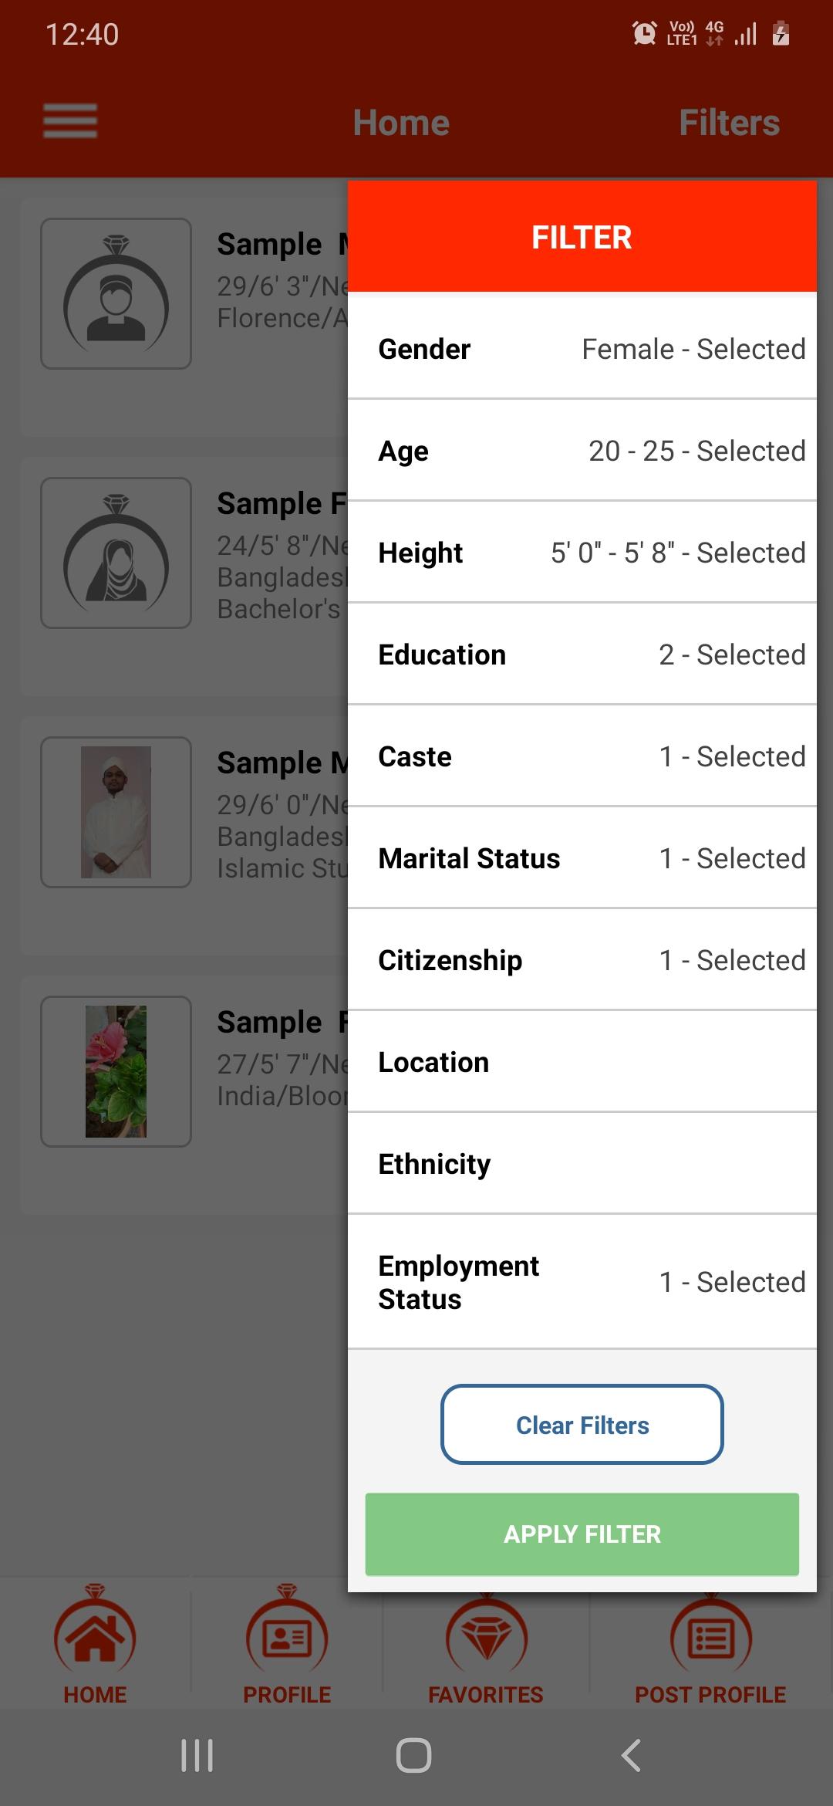
Task: Open the Post Profile list icon
Action: tap(710, 1634)
